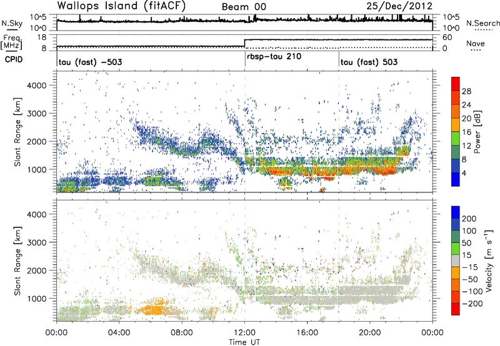Pick the gray ±15 m/s Velocity swatch
This screenshot has width=500, height=346.
(x=456, y=260)
